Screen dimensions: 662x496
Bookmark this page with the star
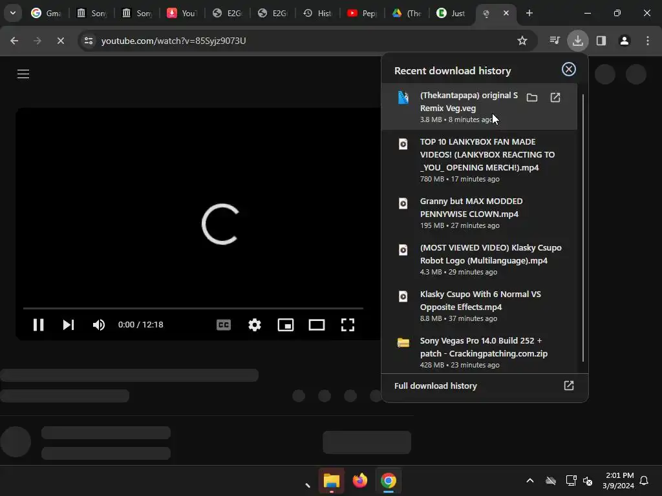pos(522,41)
